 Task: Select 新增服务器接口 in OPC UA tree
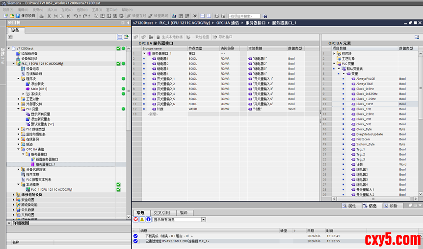tap(46, 159)
